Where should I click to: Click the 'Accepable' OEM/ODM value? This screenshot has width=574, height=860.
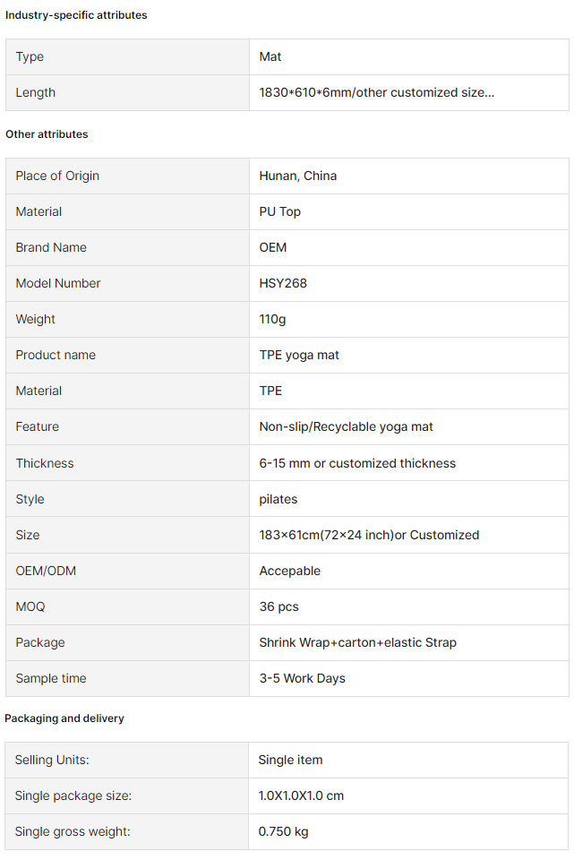pos(289,571)
